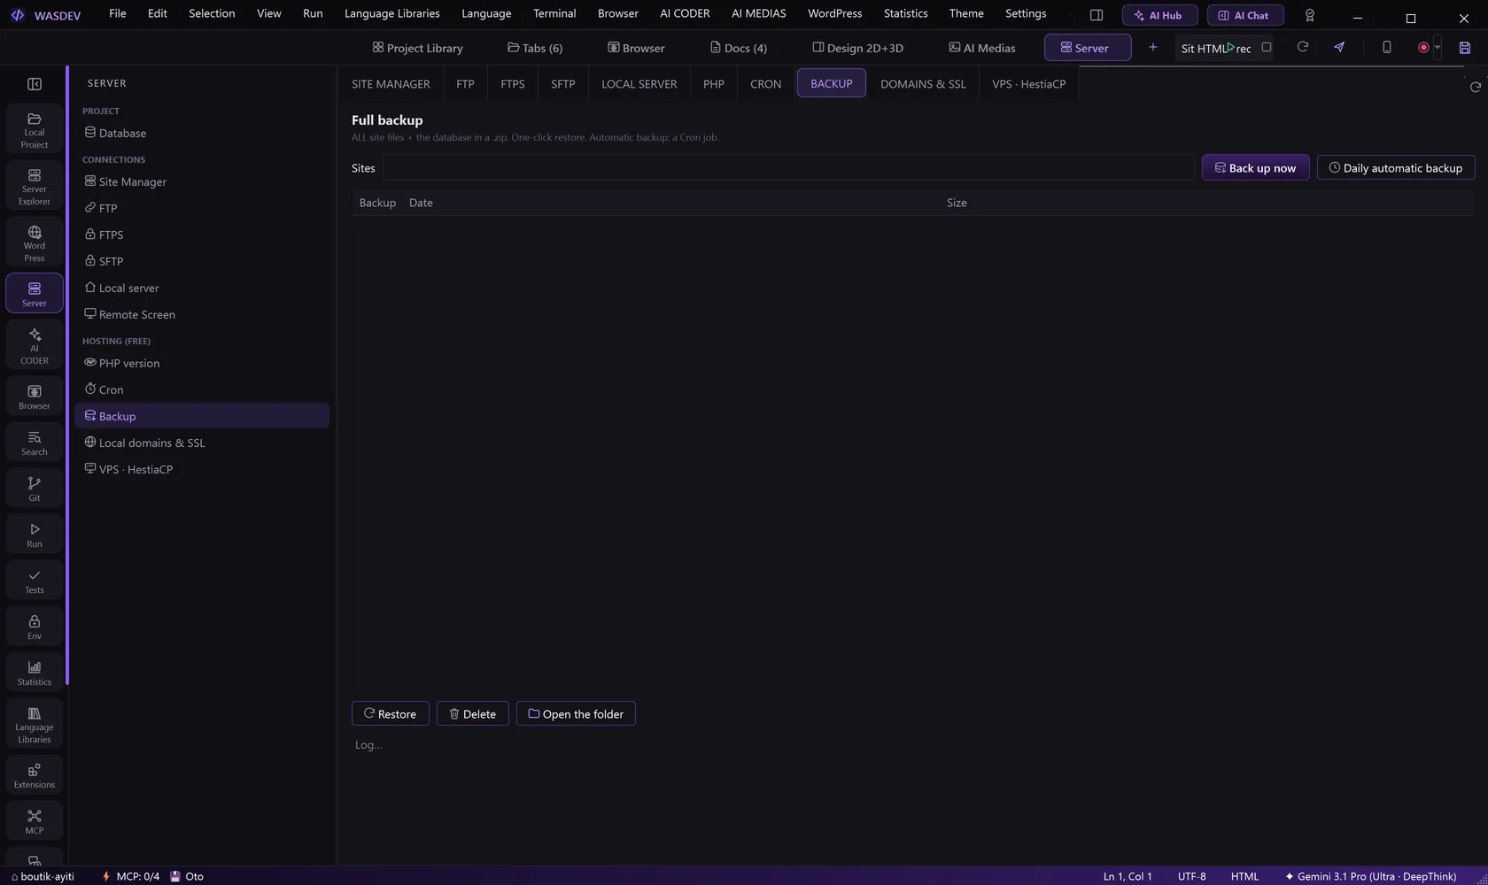This screenshot has width=1488, height=885.
Task: Switch to the CRON tab
Action: [x=765, y=84]
